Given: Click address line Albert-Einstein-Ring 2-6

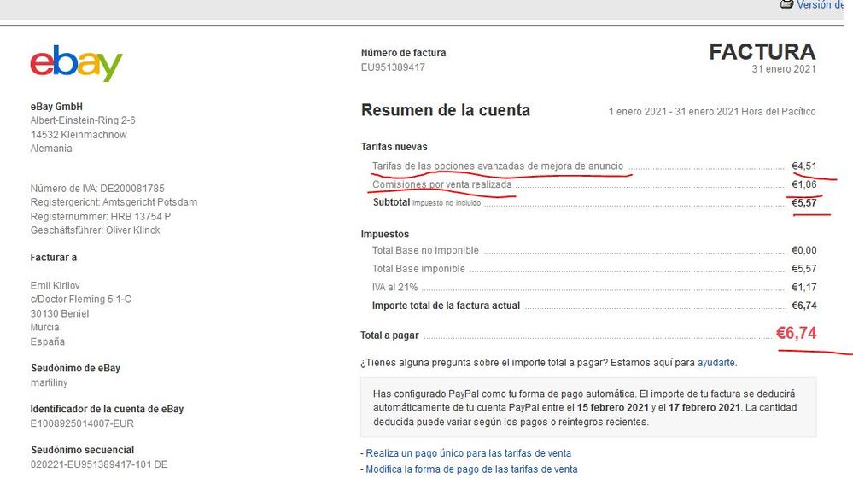Looking at the screenshot, I should pyautogui.click(x=83, y=120).
